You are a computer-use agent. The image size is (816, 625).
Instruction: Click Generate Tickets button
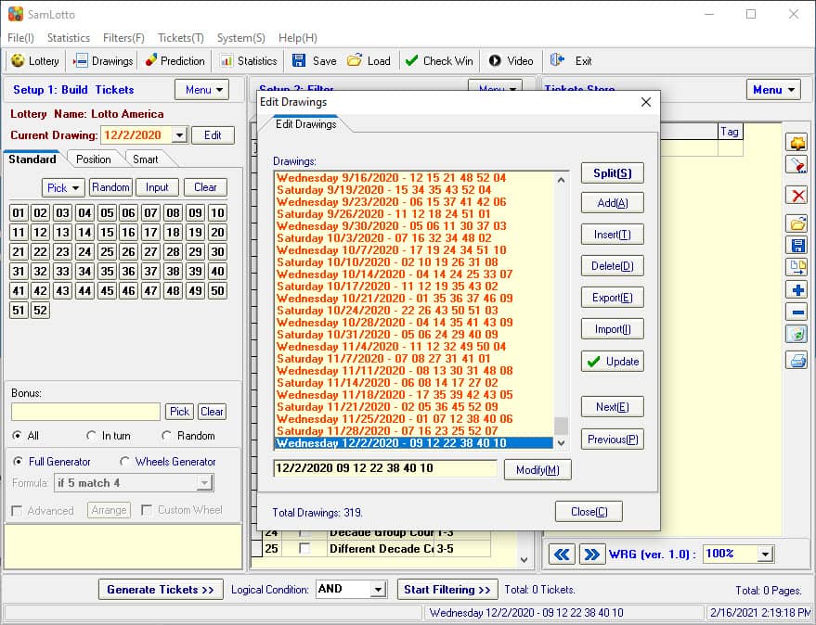(161, 590)
